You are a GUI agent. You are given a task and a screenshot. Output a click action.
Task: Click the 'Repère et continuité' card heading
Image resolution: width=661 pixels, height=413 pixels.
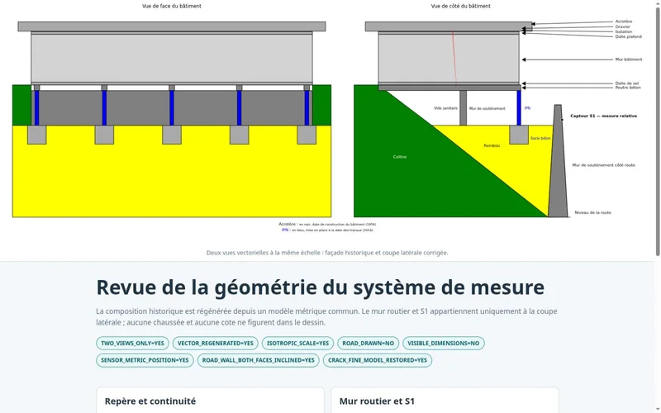pyautogui.click(x=150, y=401)
